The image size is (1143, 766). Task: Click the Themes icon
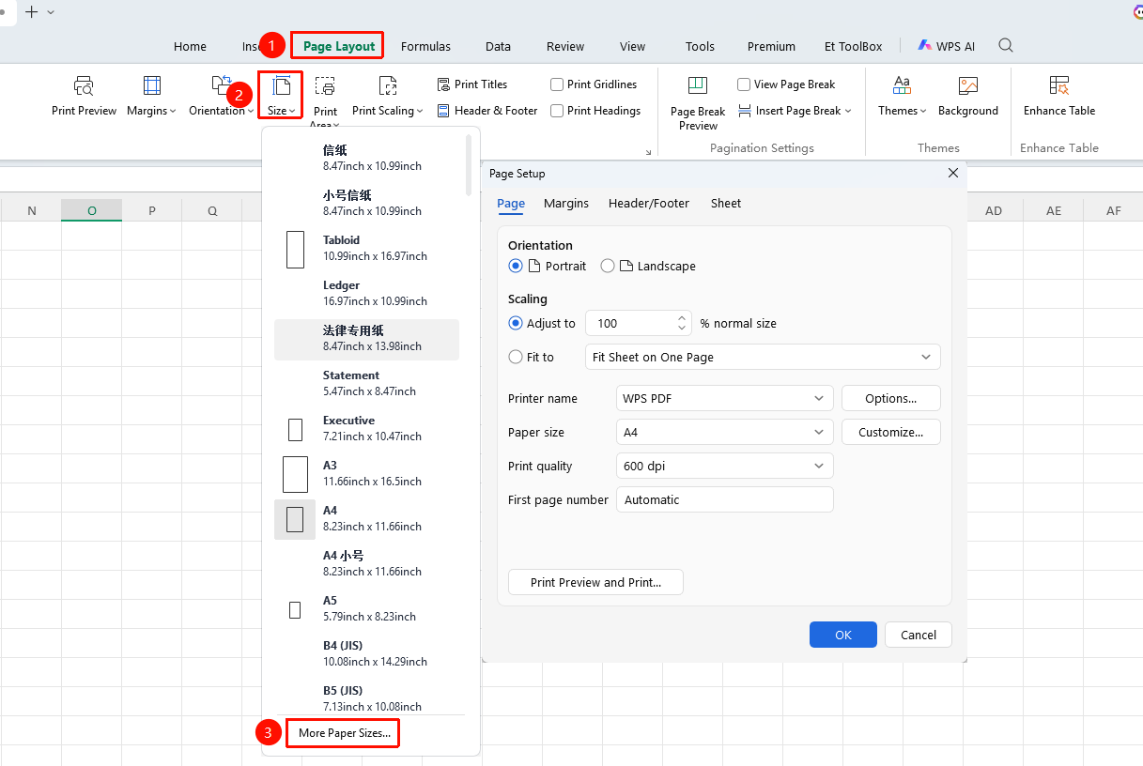tap(902, 86)
